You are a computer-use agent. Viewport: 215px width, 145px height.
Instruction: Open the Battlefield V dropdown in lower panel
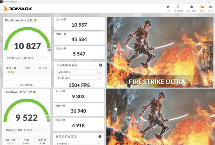click(x=78, y=143)
